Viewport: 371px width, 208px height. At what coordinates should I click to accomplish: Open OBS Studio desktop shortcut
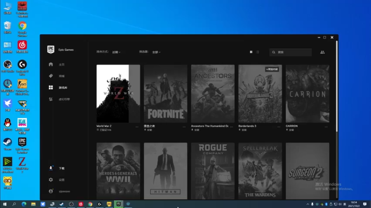point(7,66)
